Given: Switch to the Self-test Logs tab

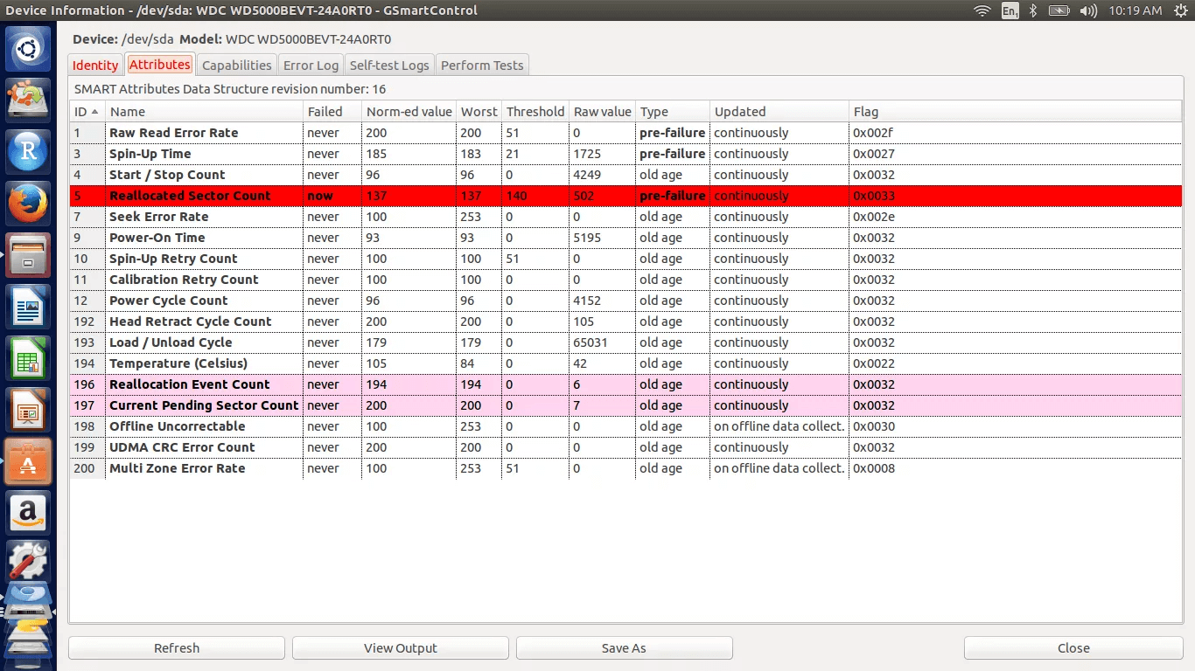Looking at the screenshot, I should click(x=389, y=66).
